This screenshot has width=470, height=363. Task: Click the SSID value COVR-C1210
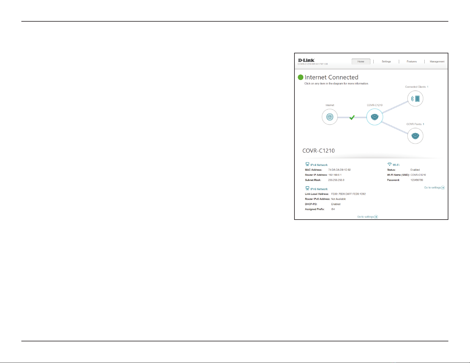[418, 175]
